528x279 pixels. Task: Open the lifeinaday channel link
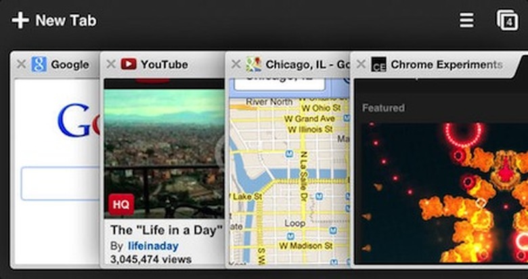152,245
